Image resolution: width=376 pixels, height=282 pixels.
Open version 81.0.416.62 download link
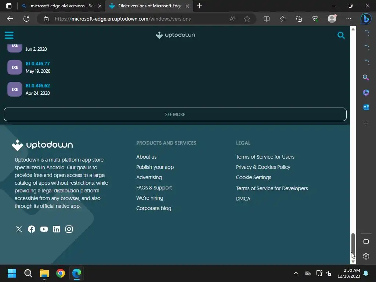tap(38, 86)
